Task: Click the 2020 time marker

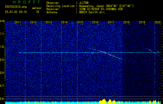Action: click(158, 22)
